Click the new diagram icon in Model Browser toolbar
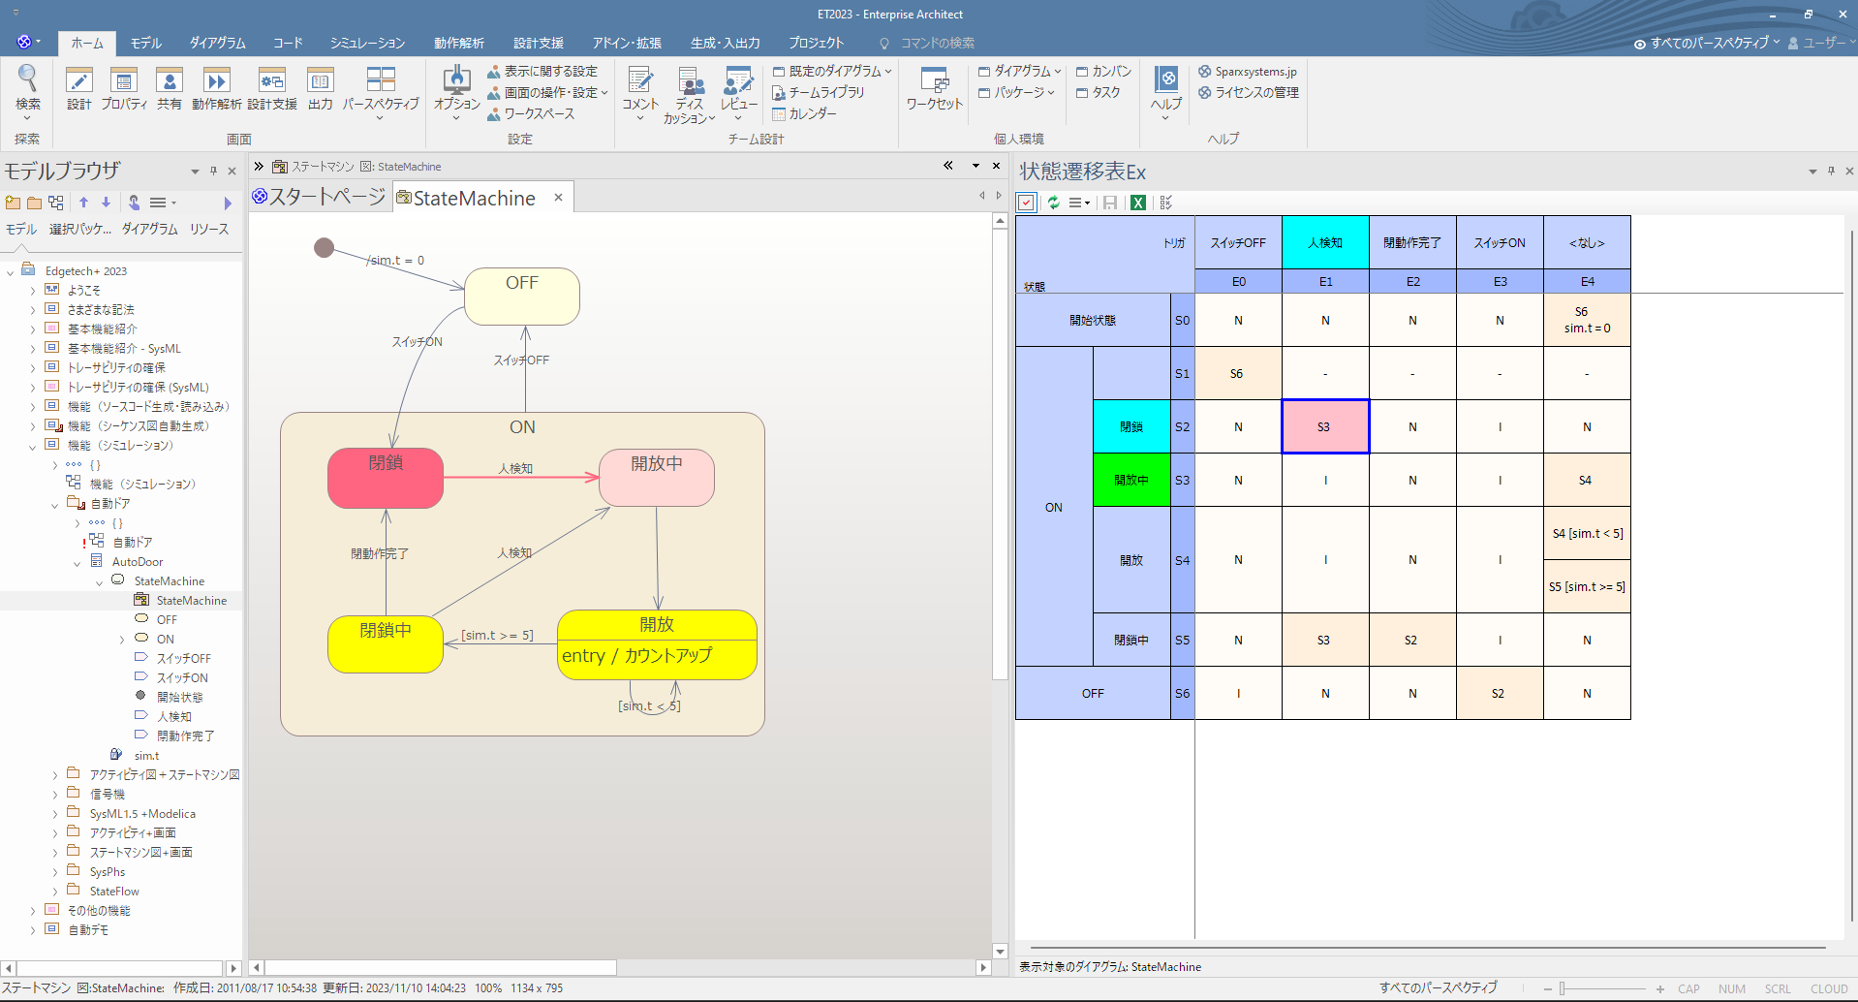This screenshot has width=1858, height=1002. tap(56, 203)
